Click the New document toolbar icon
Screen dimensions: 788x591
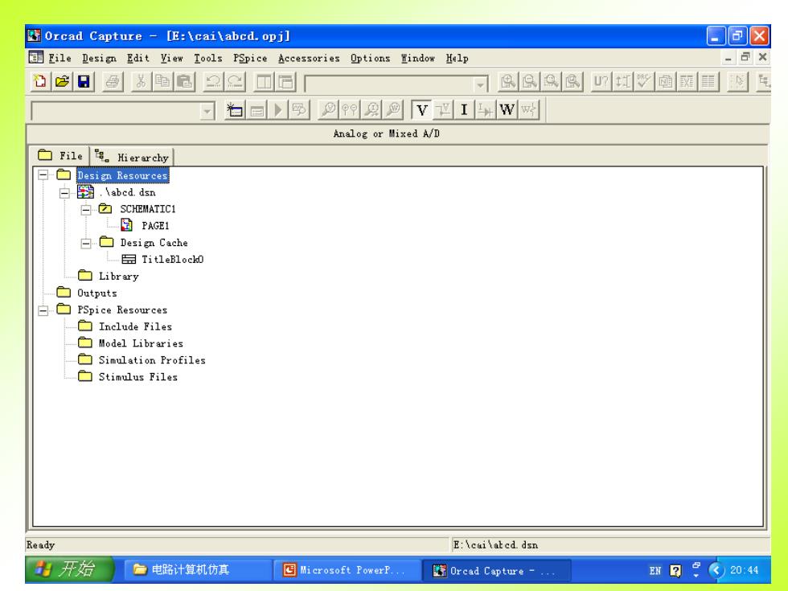point(40,81)
